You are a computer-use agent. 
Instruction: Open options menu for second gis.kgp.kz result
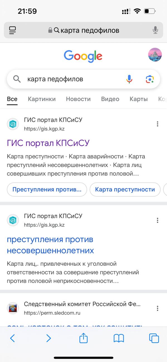158,220
